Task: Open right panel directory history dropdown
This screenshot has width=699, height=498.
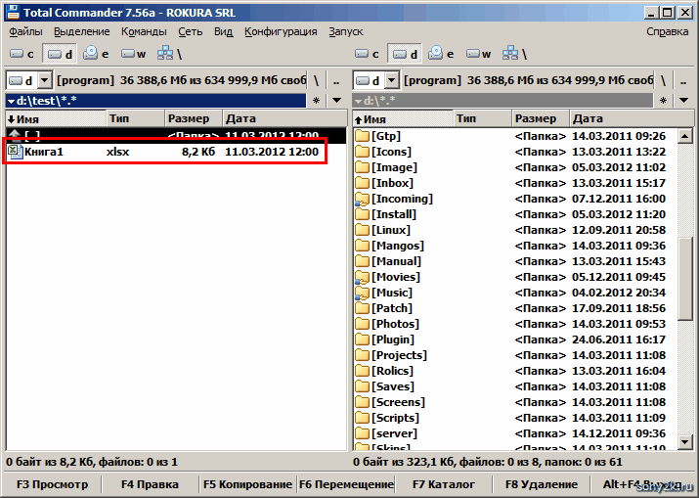Action: pyautogui.click(x=683, y=101)
